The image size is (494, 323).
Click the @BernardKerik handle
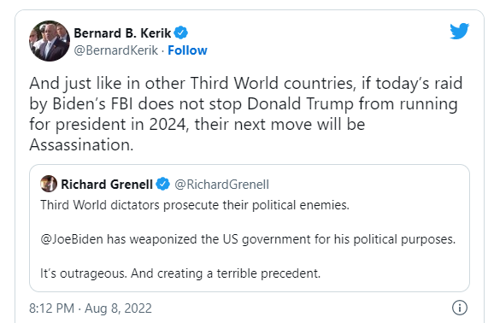pyautogui.click(x=115, y=50)
